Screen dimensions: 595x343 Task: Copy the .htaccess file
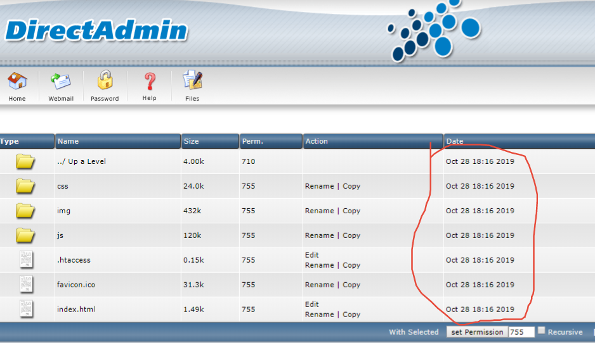point(351,265)
